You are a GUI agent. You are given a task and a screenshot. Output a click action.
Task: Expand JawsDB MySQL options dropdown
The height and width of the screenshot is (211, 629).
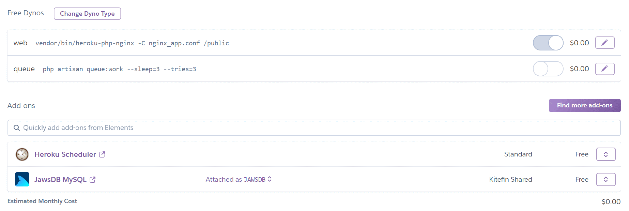tap(605, 179)
